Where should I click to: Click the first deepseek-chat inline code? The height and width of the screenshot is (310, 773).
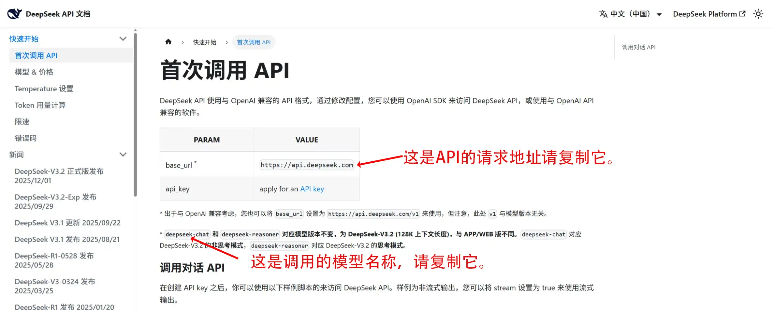point(187,234)
